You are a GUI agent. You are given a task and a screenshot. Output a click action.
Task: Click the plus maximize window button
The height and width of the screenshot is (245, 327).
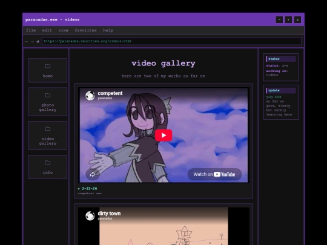(288, 19)
